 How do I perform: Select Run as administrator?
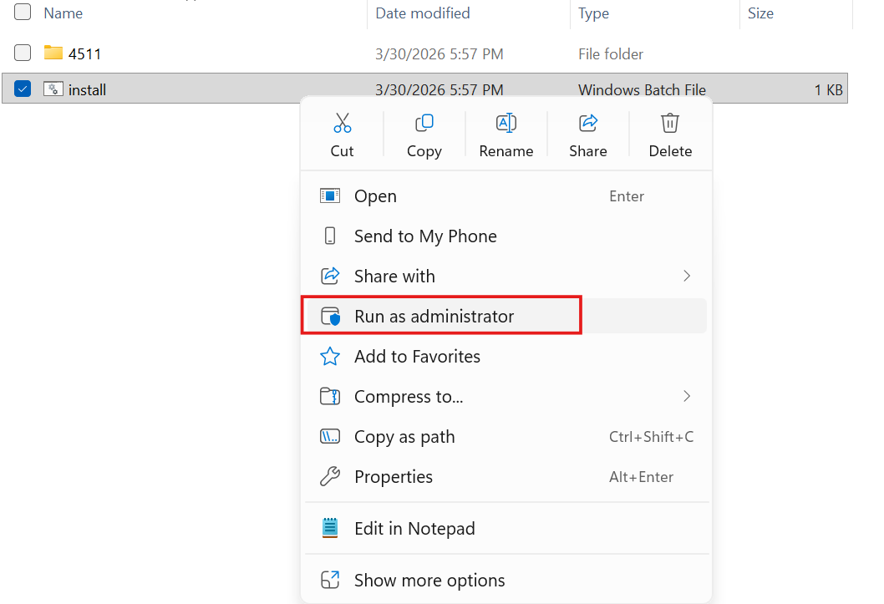434,317
